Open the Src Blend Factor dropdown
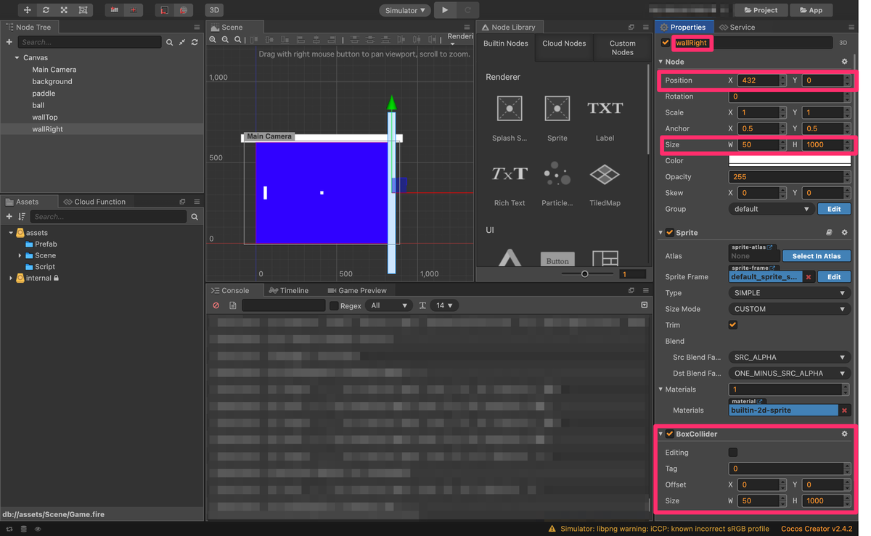Image resolution: width=871 pixels, height=536 pixels. pyautogui.click(x=790, y=358)
